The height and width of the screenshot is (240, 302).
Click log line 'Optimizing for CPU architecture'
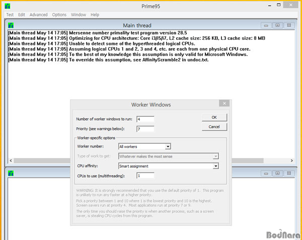click(x=136, y=38)
